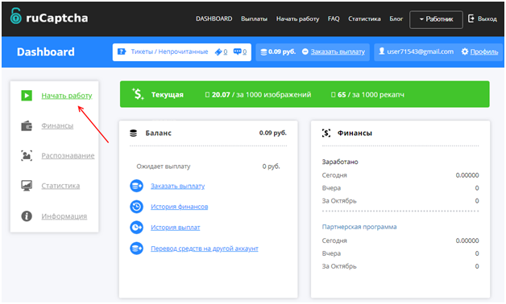Viewport: 506px width, 304px height.
Task: Click the gear icon beside Профиль
Action: coord(464,51)
